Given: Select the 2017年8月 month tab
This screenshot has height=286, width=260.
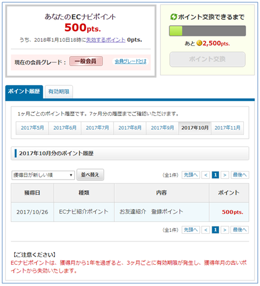Looking at the screenshot, I should (130, 128).
